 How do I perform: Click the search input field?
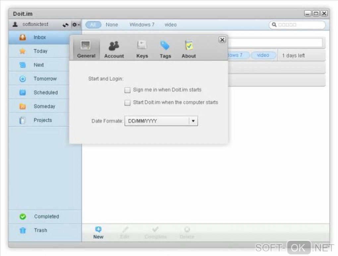pyautogui.click(x=297, y=25)
